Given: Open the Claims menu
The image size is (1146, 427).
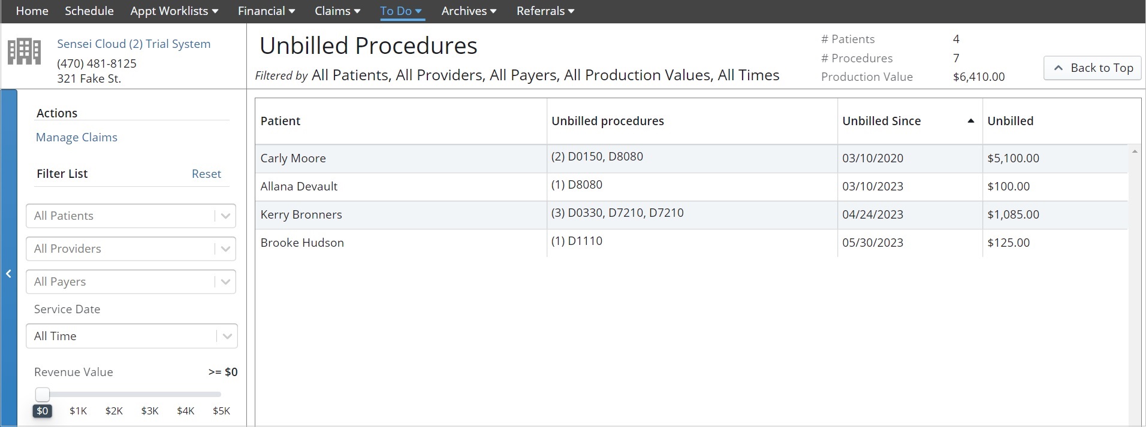Looking at the screenshot, I should [x=337, y=11].
